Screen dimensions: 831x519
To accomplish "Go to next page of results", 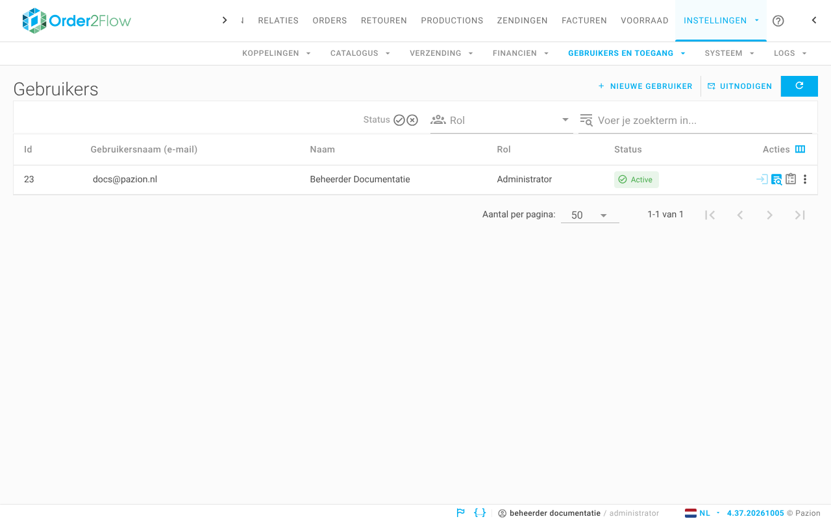I will click(x=769, y=215).
